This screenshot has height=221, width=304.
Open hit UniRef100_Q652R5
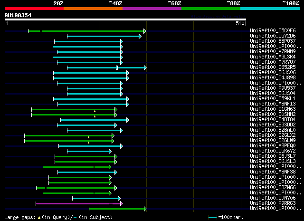click(x=273, y=67)
